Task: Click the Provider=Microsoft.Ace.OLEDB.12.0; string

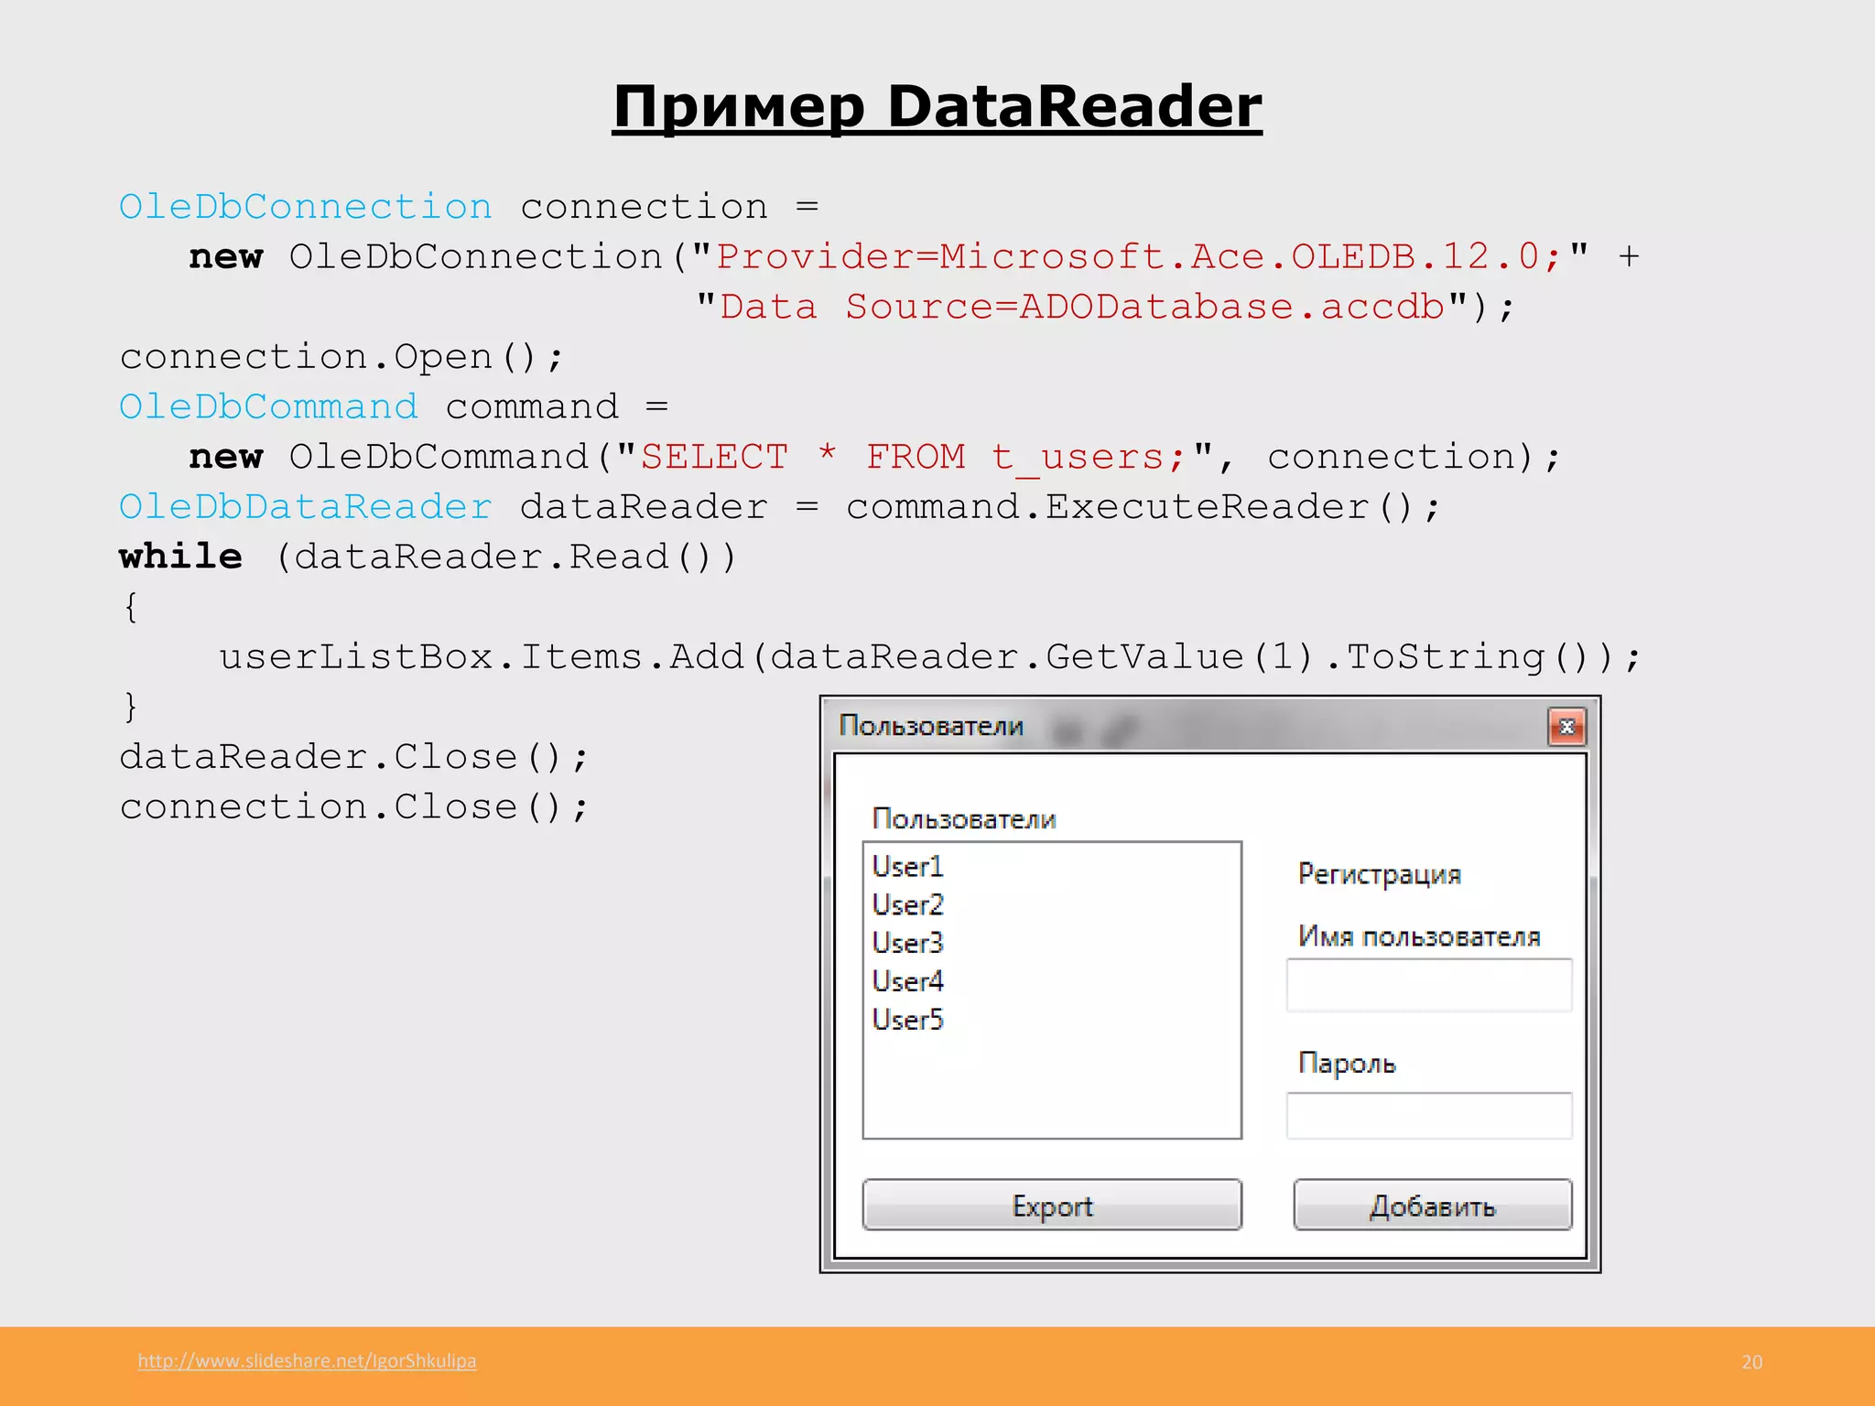Action: point(1138,256)
